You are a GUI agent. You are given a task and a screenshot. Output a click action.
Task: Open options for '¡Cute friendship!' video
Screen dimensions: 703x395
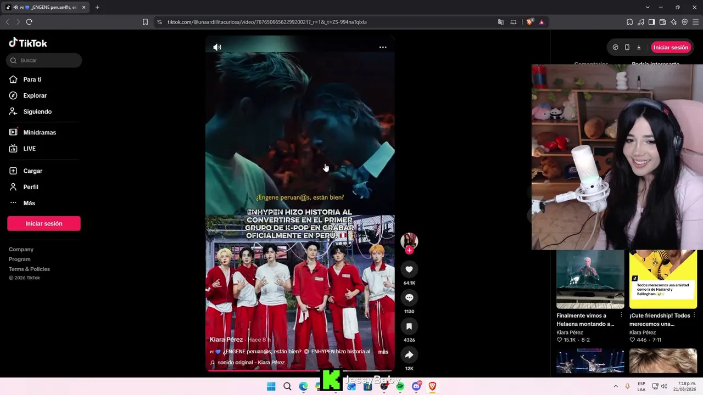point(694,315)
